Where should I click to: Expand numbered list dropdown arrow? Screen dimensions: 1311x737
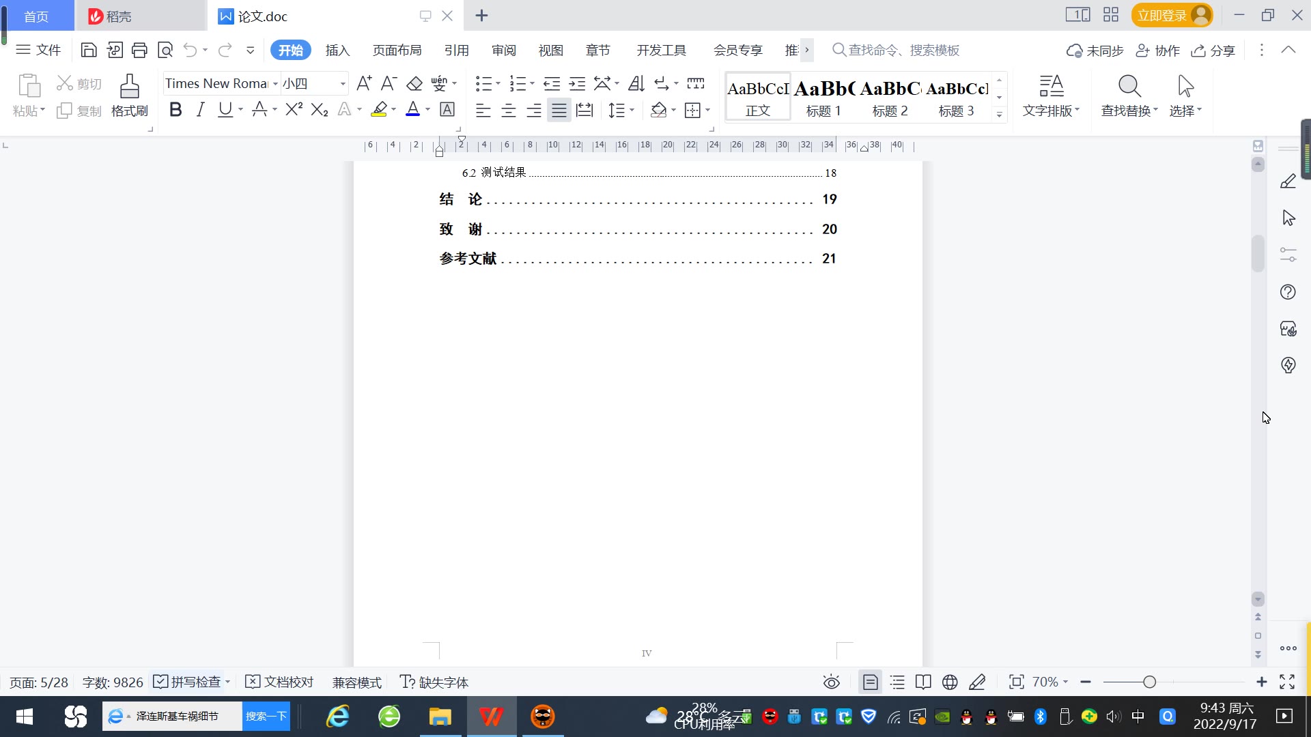tap(532, 84)
